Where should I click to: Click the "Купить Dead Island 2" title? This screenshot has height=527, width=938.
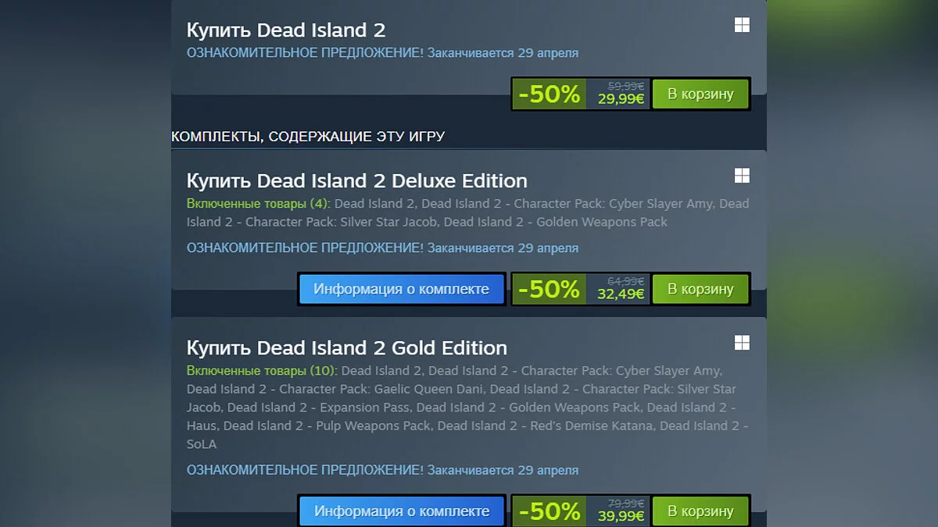[x=286, y=30]
